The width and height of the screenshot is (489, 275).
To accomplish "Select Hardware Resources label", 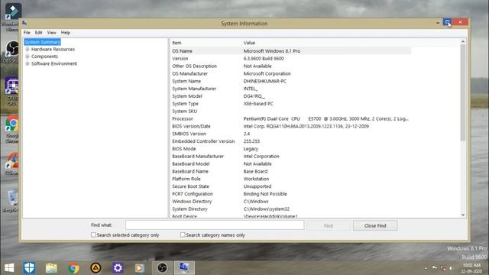I will click(53, 49).
